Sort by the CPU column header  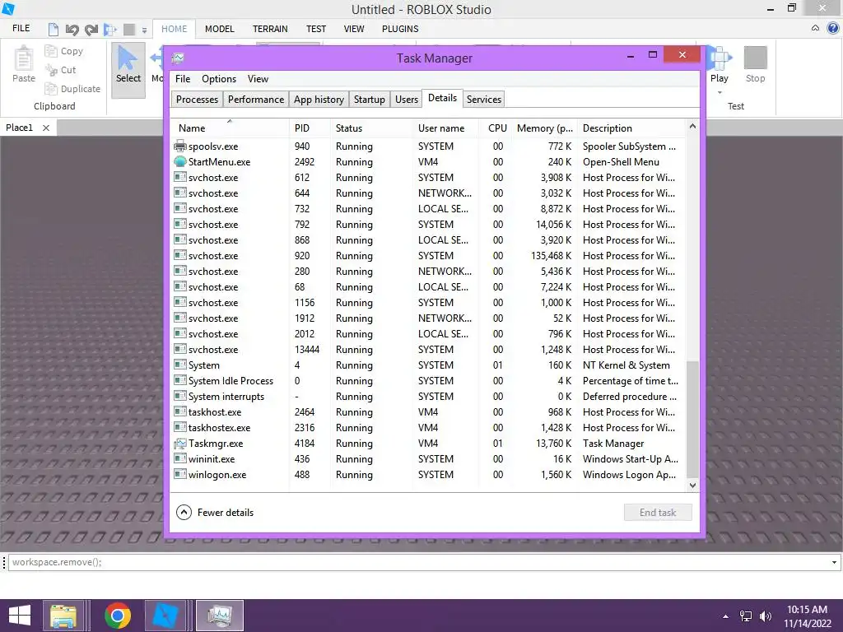tap(495, 128)
